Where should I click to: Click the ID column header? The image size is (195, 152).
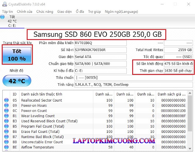click(15, 94)
